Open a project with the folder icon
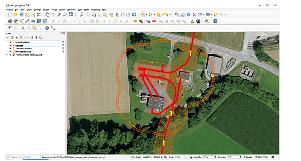This screenshot has height=161, width=301. point(16,15)
